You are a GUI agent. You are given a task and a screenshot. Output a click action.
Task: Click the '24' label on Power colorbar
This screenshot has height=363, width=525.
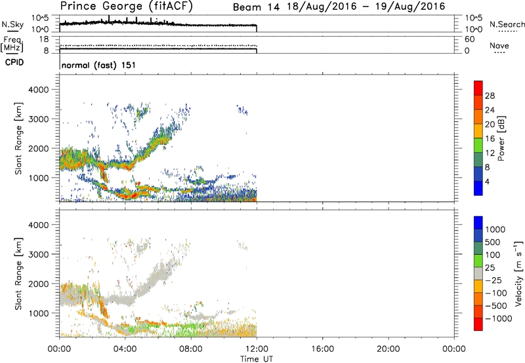tap(490, 110)
